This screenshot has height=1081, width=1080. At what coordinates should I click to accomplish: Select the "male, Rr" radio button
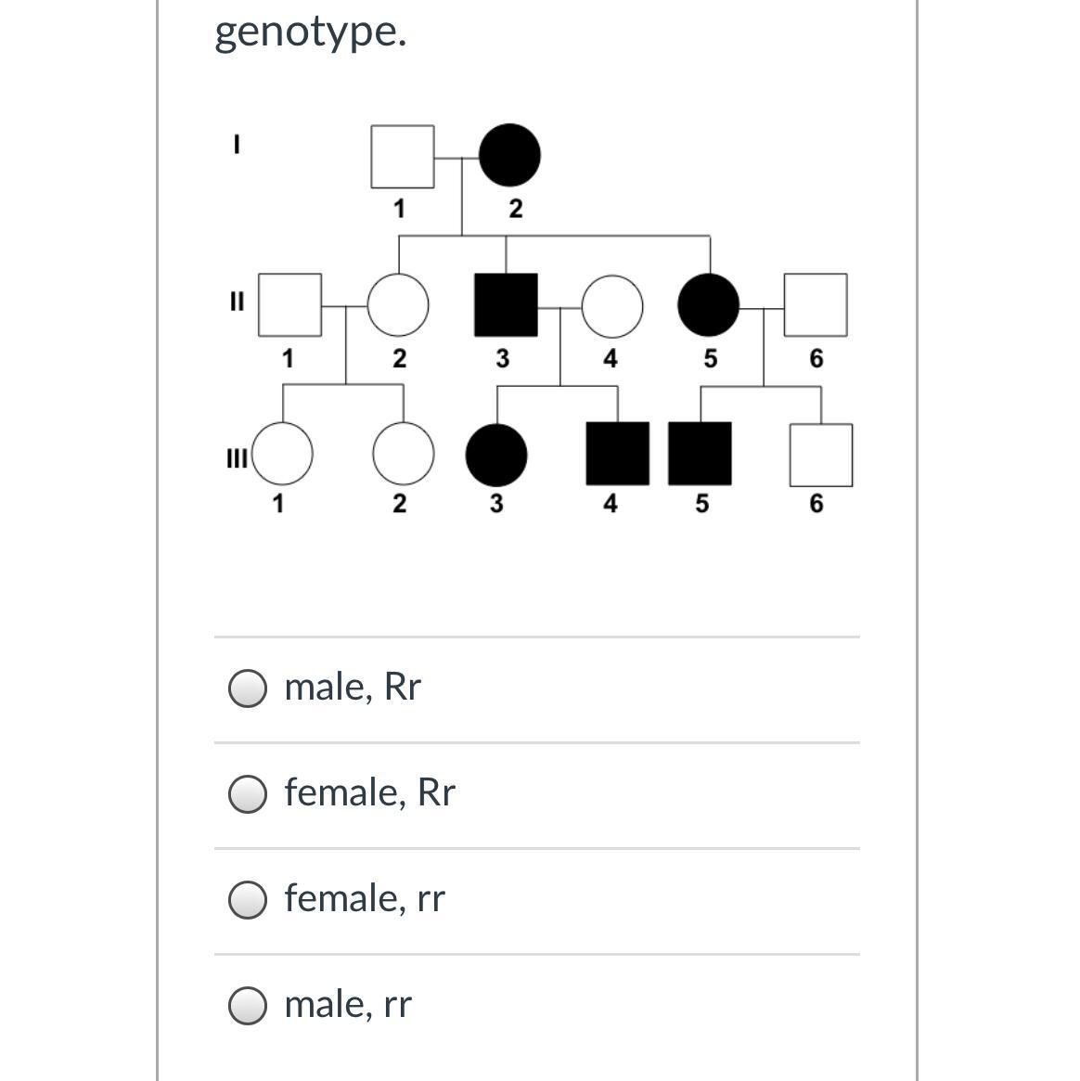click(x=248, y=688)
